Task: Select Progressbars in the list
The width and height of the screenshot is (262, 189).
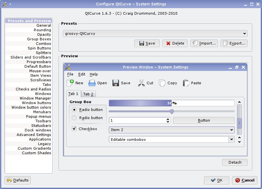Action: (x=29, y=62)
